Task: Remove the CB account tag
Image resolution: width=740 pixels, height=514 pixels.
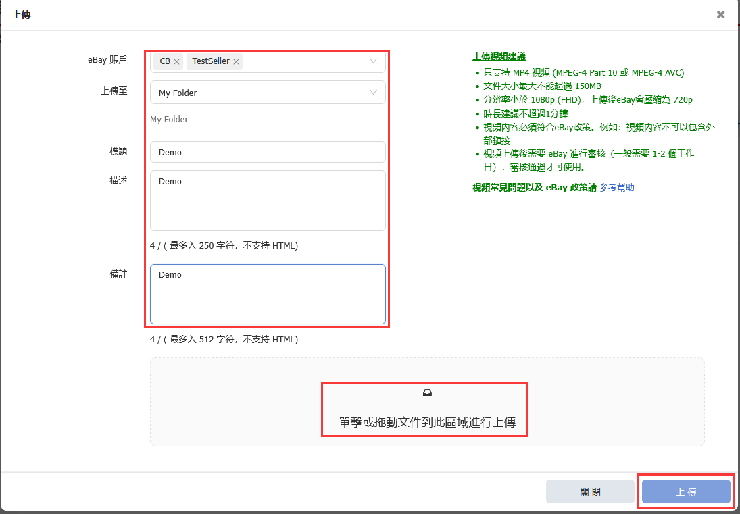Action: [177, 61]
